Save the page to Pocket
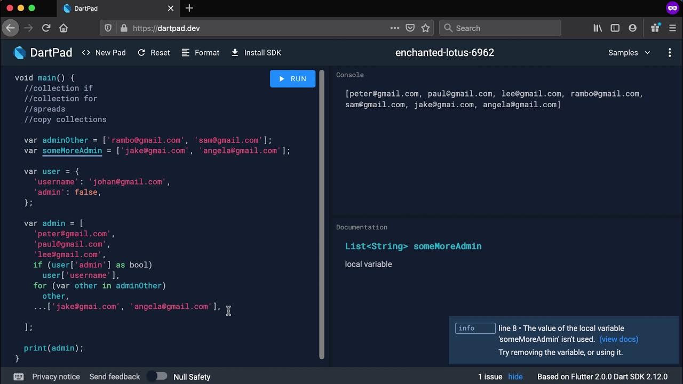 click(x=410, y=28)
